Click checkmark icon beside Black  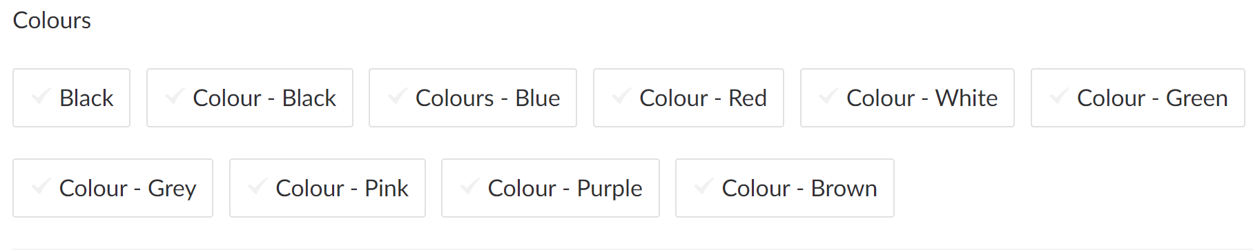[x=41, y=96]
